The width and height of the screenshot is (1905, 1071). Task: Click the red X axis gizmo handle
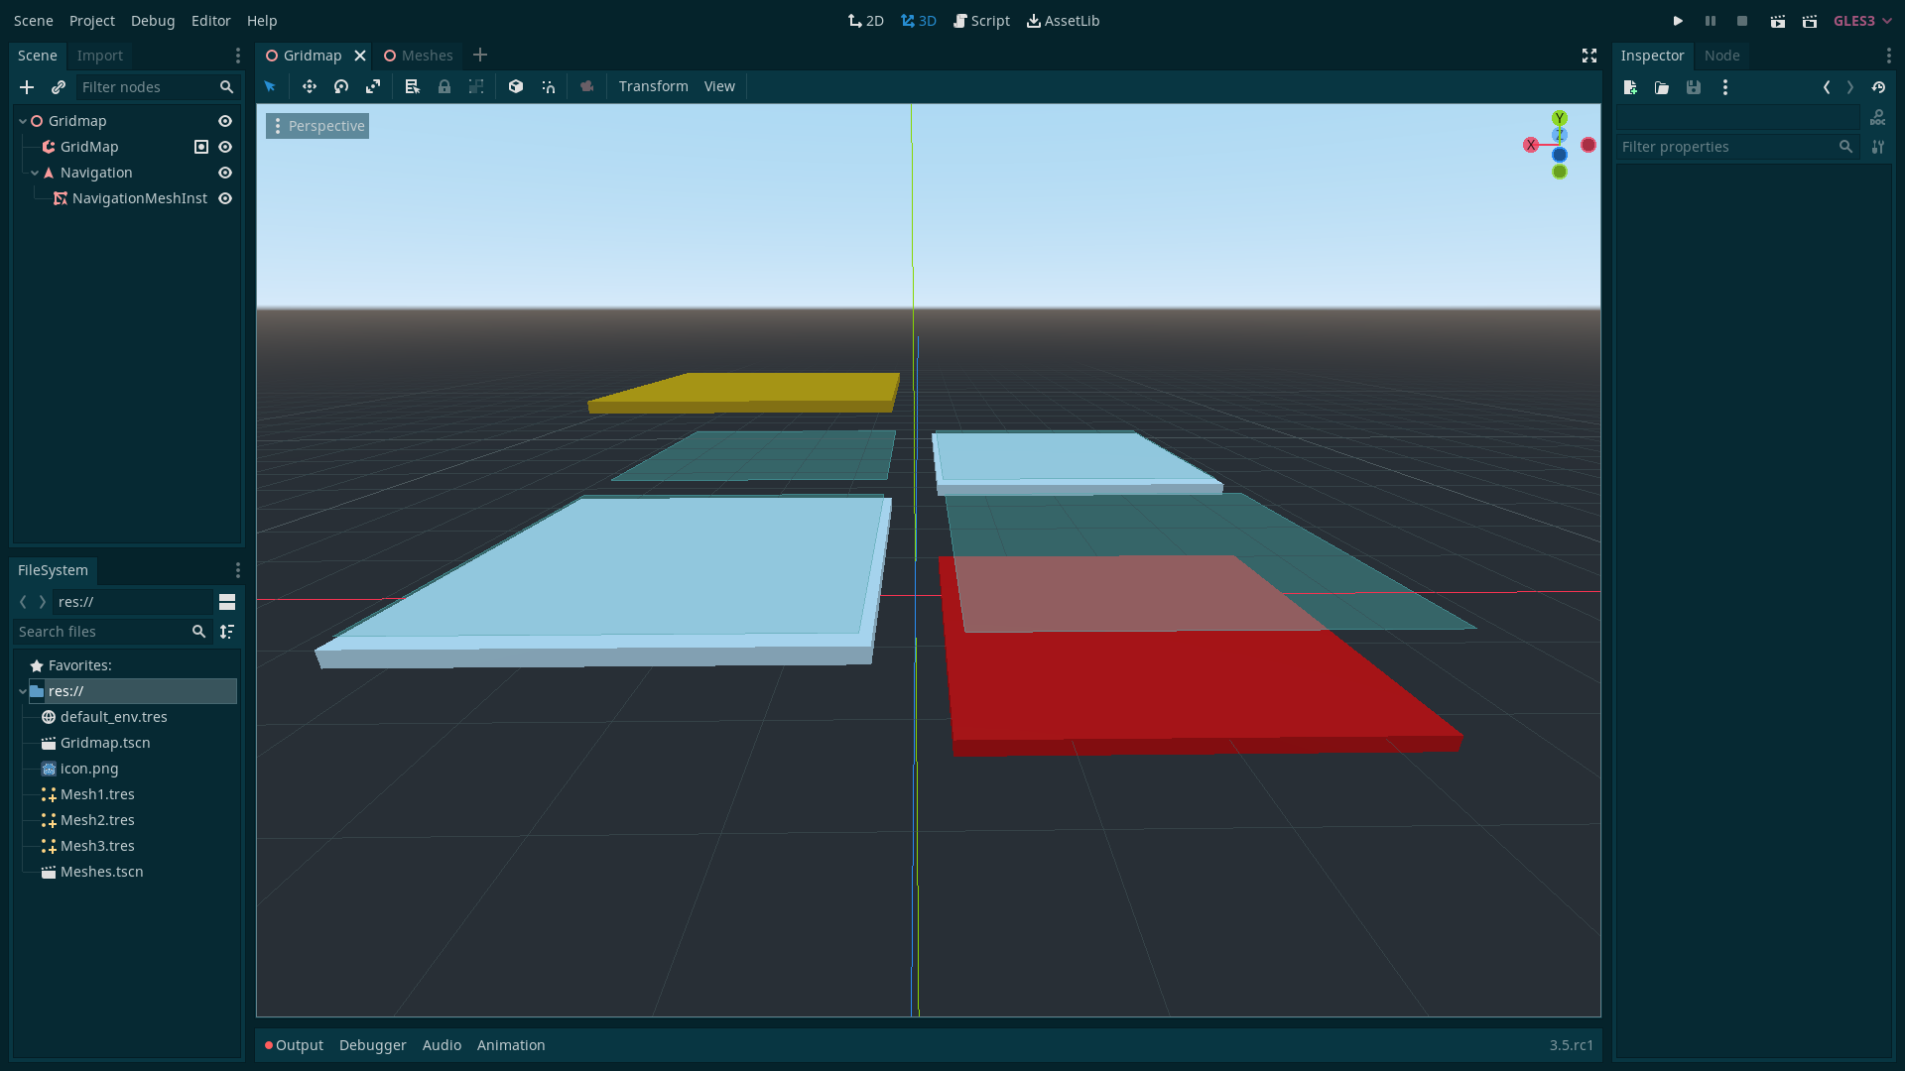pyautogui.click(x=1530, y=144)
